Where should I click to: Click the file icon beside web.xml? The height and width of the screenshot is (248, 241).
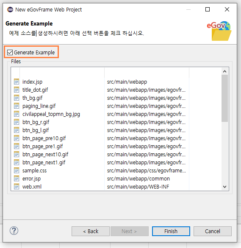click(x=17, y=186)
